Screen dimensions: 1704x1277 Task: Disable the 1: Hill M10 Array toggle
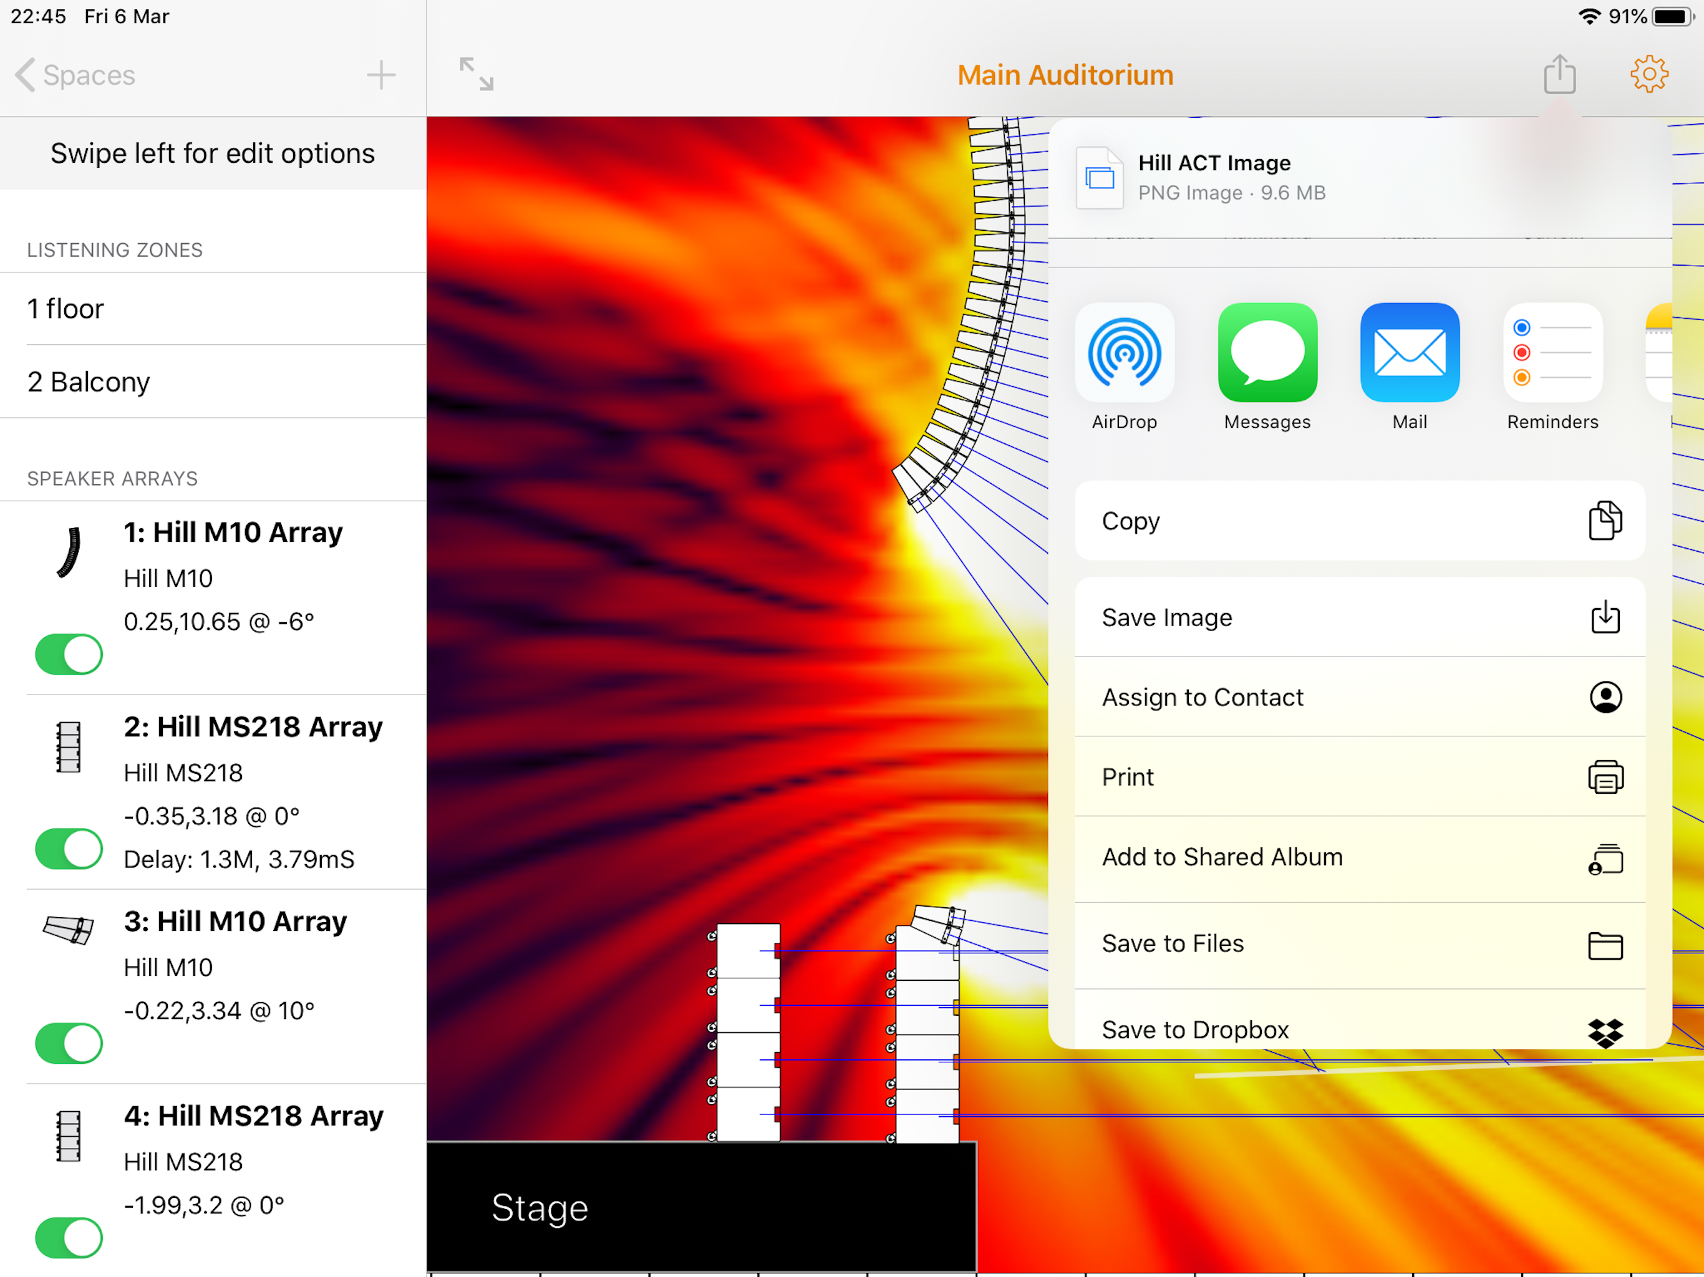click(69, 655)
